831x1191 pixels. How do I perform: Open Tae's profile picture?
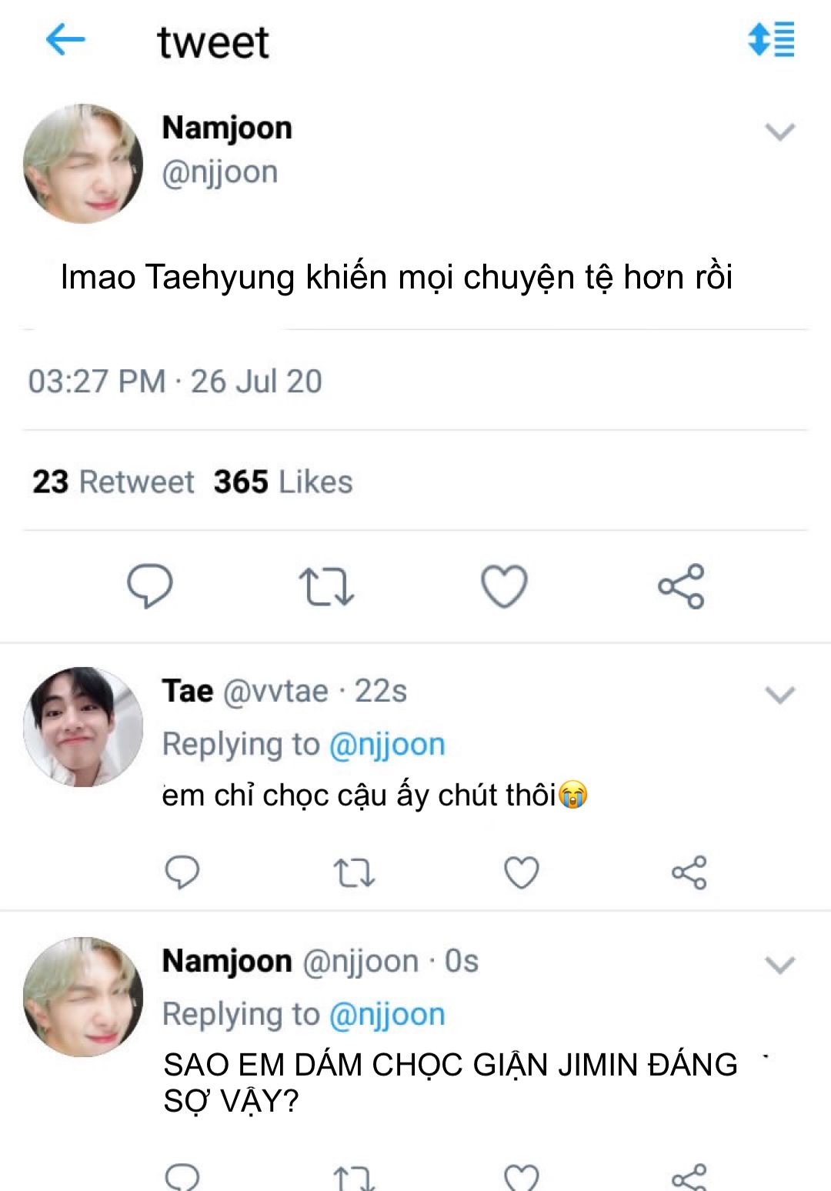[x=83, y=727]
